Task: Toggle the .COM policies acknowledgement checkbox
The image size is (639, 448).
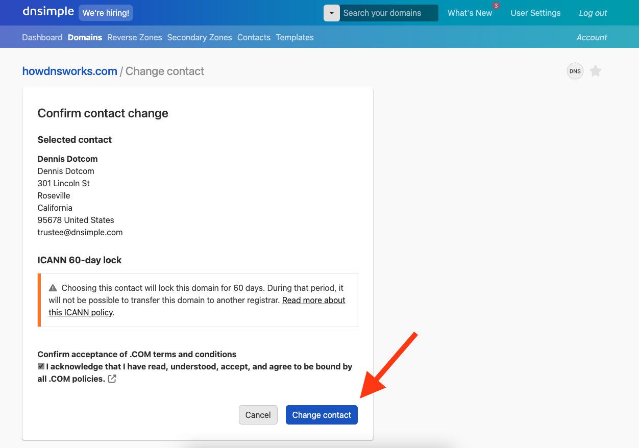Action: (41, 366)
